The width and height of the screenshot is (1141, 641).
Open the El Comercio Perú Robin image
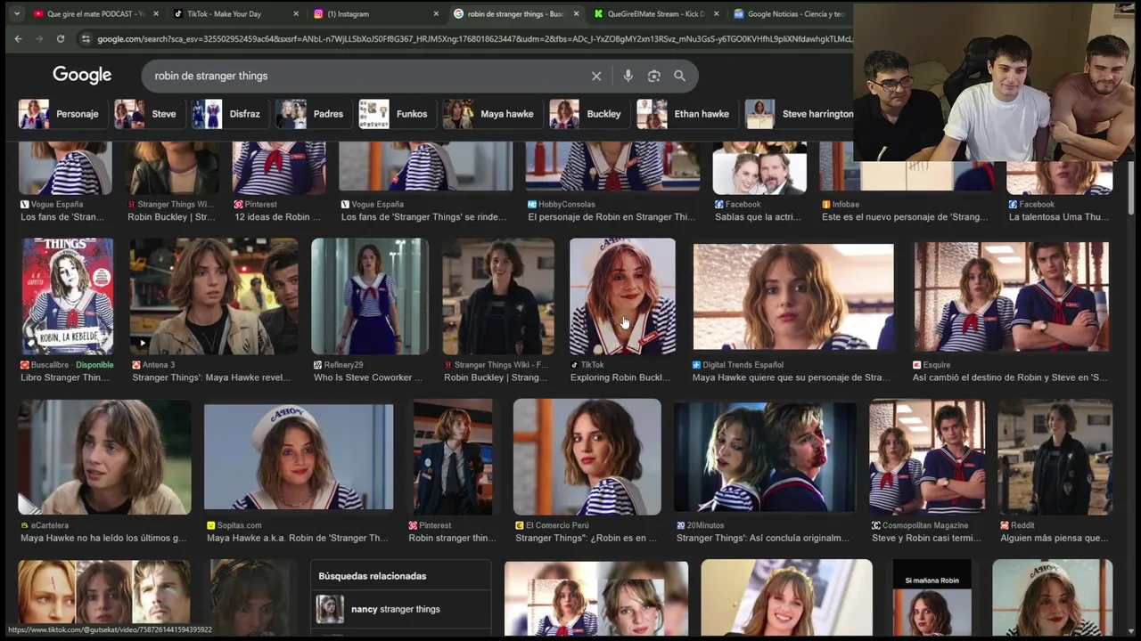point(587,457)
